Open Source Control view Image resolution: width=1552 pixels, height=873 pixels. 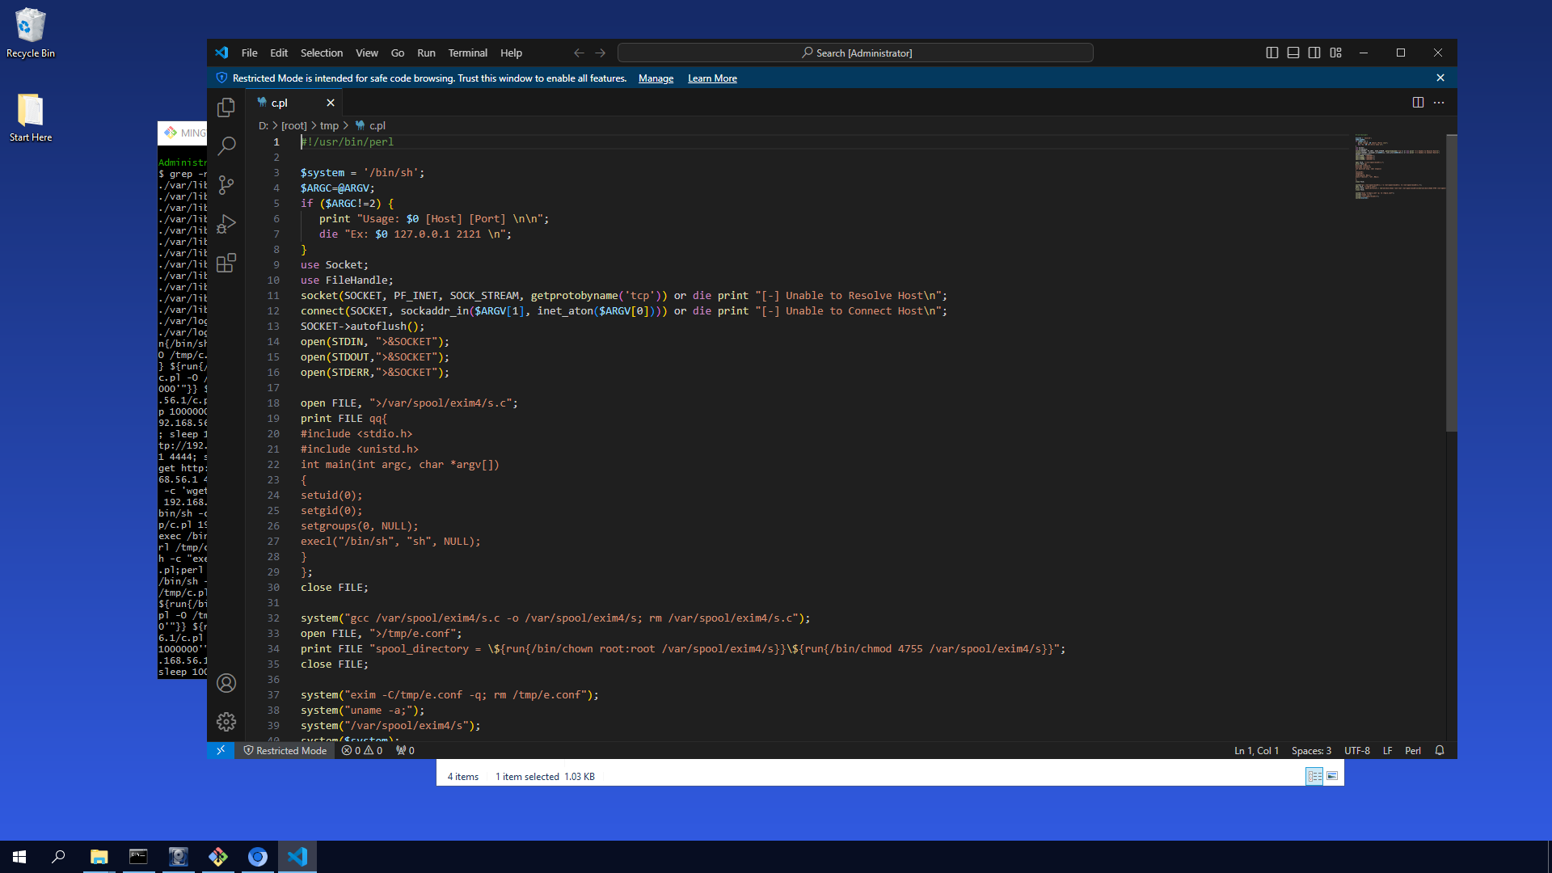click(x=226, y=185)
